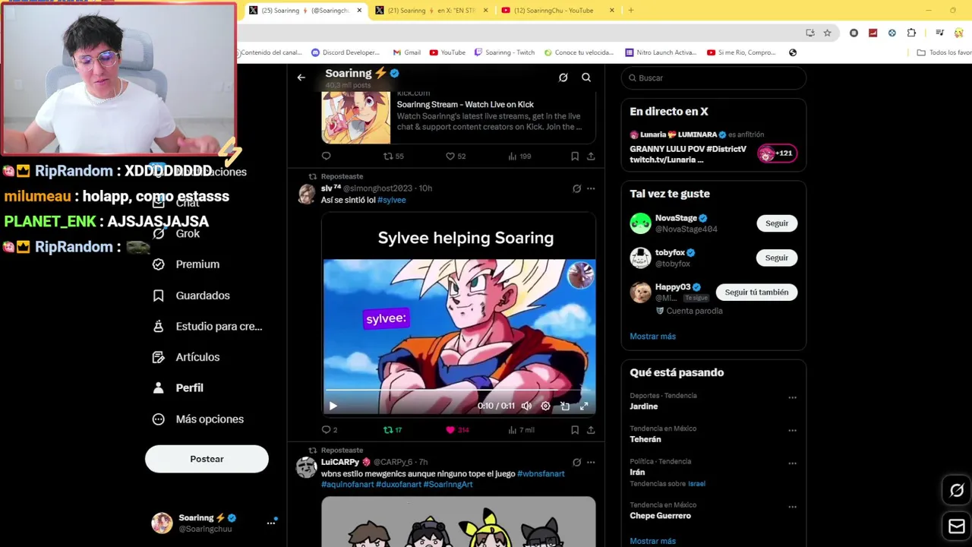Bookmark this page with star icon
The image size is (972, 547).
827,33
